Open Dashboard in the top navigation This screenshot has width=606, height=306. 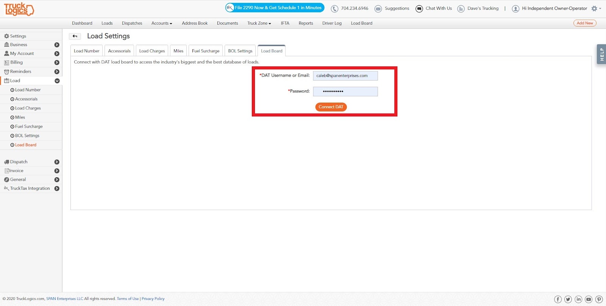click(x=82, y=23)
